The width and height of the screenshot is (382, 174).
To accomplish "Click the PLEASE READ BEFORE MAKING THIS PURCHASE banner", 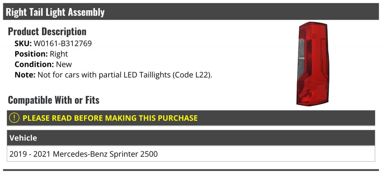I will (x=191, y=118).
